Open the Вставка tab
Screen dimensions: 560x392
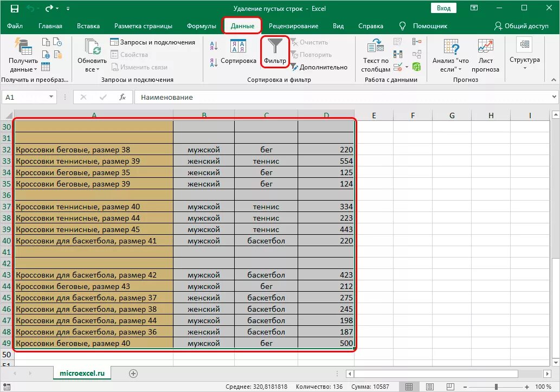point(88,26)
